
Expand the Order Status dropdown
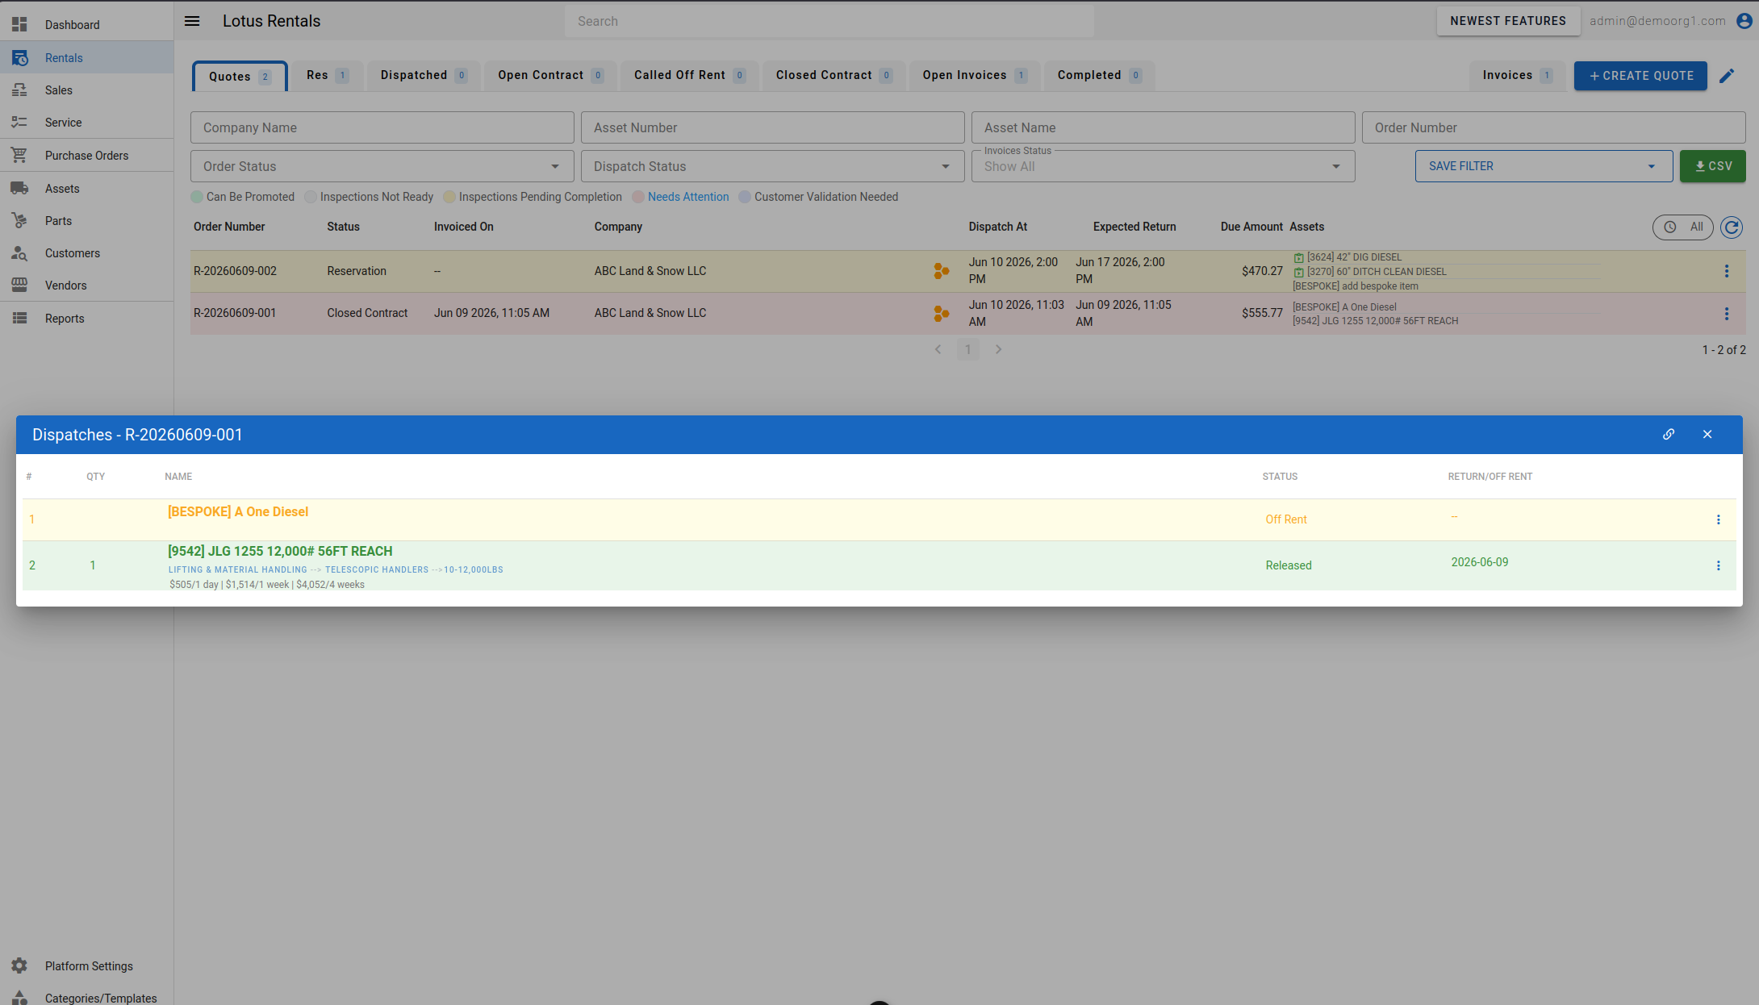(382, 166)
